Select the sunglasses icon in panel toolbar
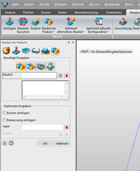 click(36, 51)
